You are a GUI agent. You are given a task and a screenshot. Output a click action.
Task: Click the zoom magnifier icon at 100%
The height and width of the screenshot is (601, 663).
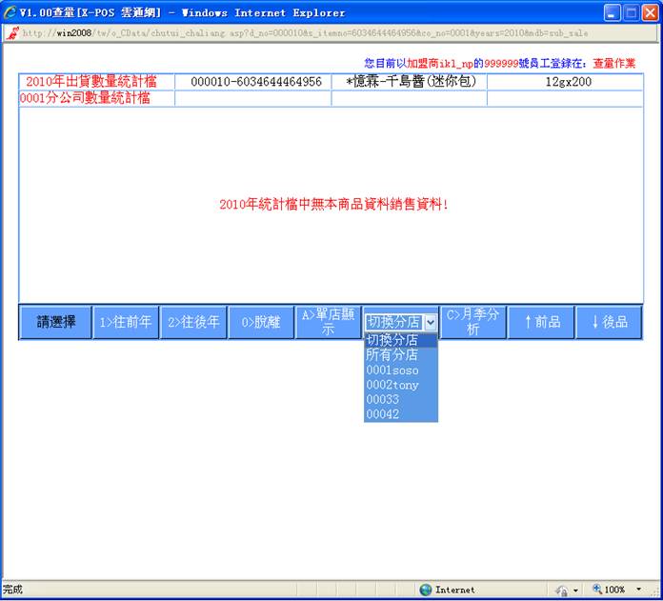pos(597,590)
